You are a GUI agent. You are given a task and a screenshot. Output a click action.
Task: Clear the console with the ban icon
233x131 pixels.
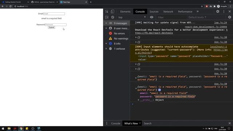coord(112,17)
